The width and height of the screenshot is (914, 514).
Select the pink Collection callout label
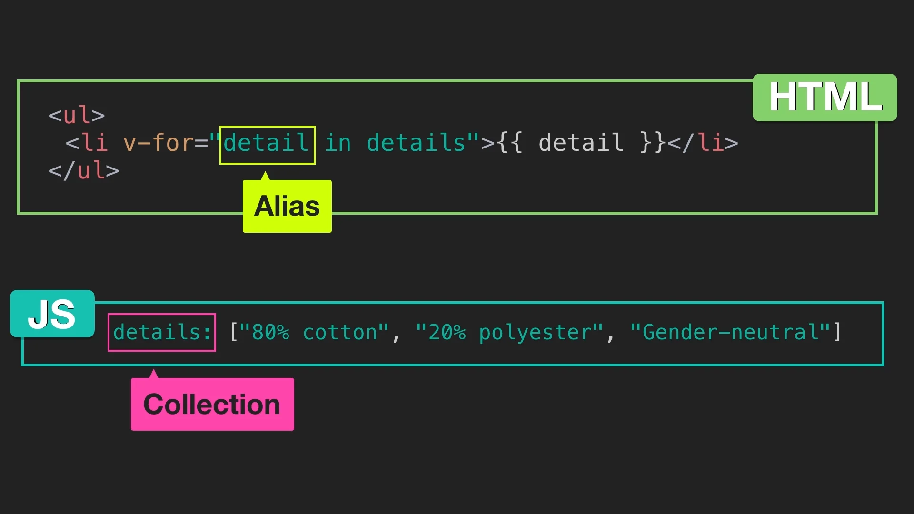click(x=212, y=404)
